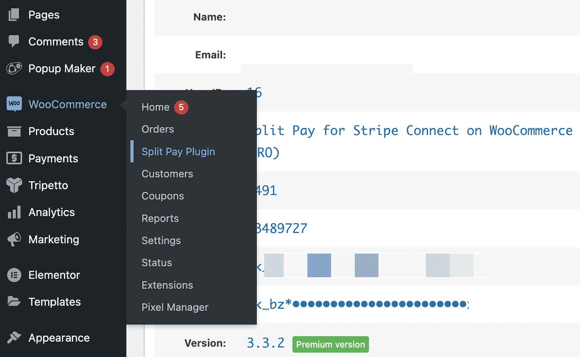Go to the Appearance menu
The width and height of the screenshot is (580, 357).
pos(59,338)
